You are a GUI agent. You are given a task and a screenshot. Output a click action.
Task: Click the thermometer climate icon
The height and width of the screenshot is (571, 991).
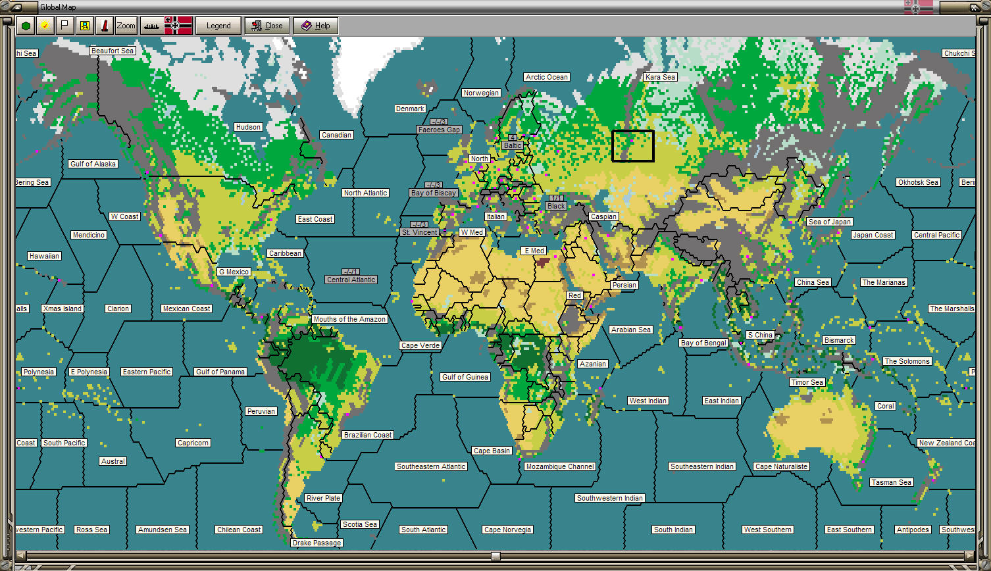tap(105, 26)
